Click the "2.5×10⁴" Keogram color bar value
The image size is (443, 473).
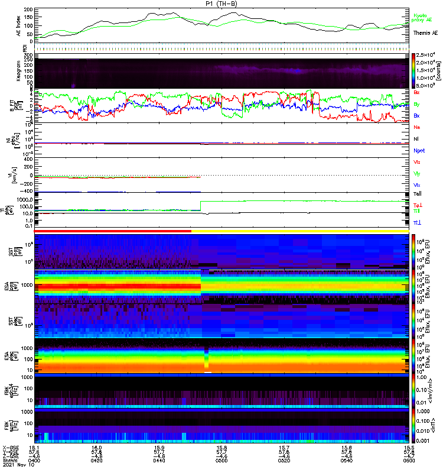pyautogui.click(x=425, y=55)
